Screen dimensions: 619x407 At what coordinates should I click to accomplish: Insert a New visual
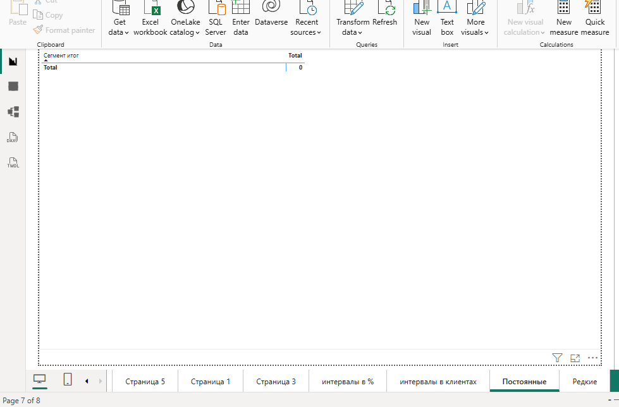(x=422, y=18)
